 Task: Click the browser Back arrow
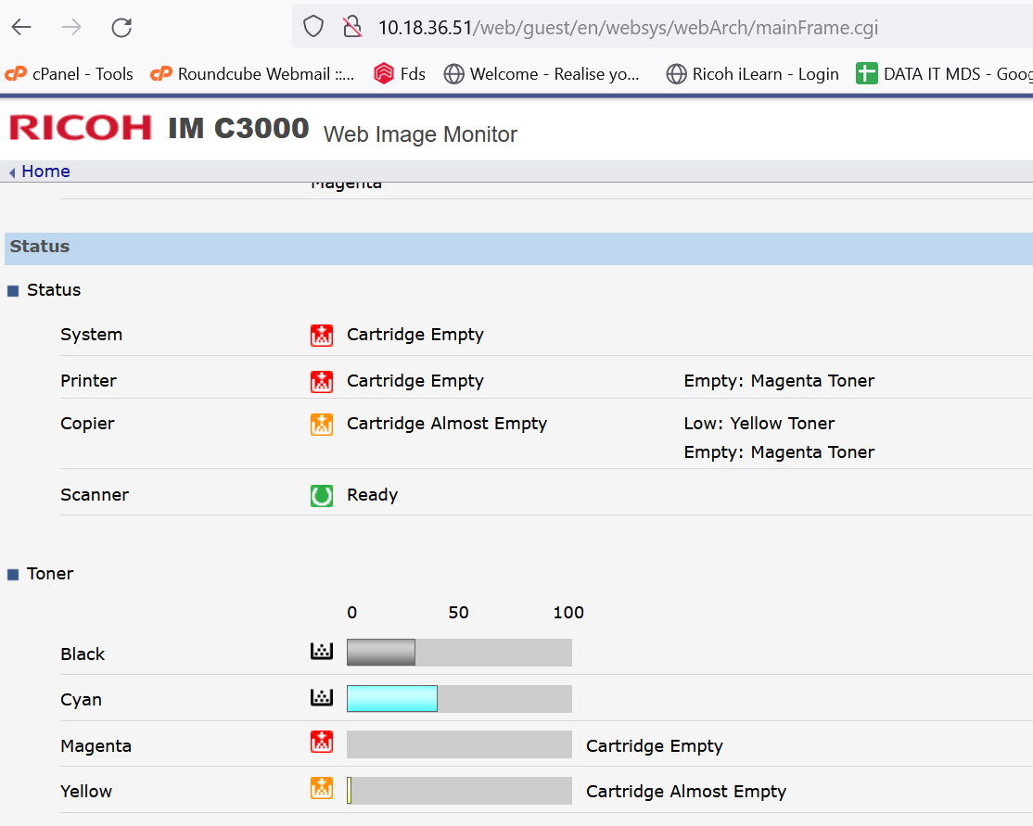click(21, 27)
